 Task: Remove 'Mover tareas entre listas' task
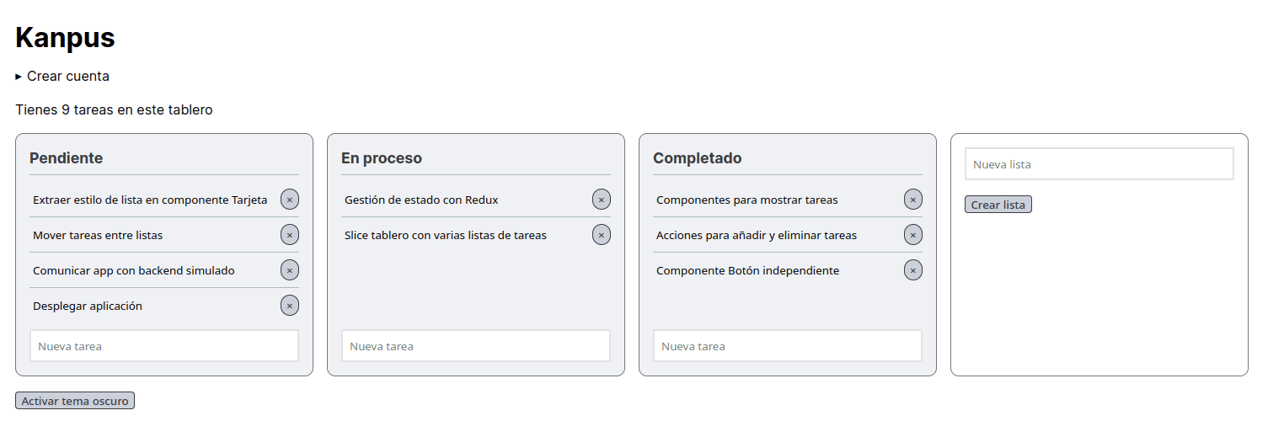click(x=290, y=235)
